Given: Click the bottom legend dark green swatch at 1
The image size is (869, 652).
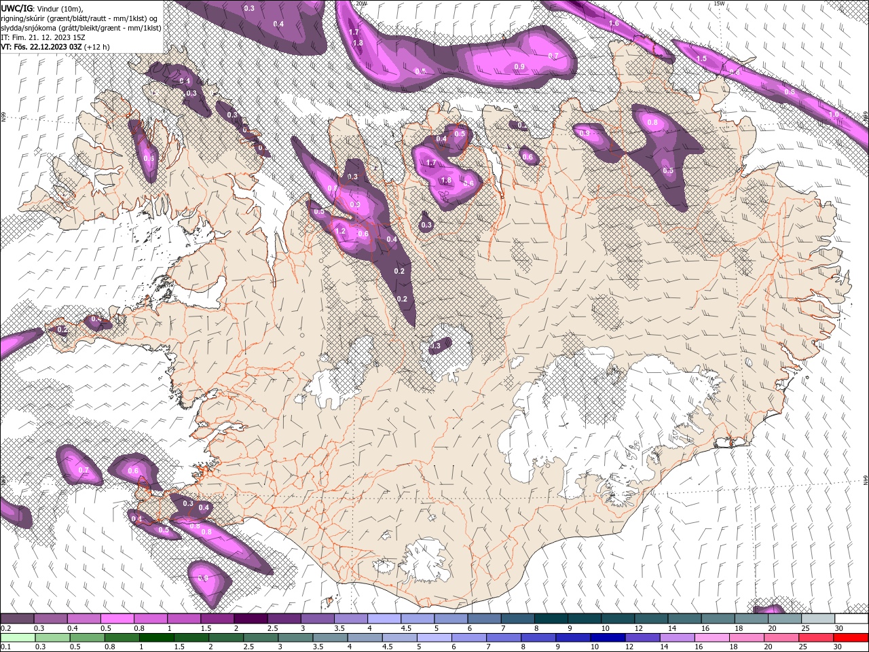Looking at the screenshot, I should pyautogui.click(x=157, y=638).
